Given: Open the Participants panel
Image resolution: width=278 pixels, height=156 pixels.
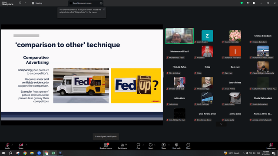Looking at the screenshot, I should 122,146.
